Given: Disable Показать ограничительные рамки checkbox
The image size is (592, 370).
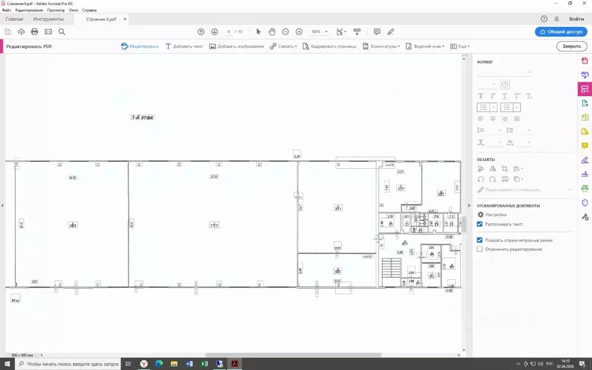Looking at the screenshot, I should pyautogui.click(x=479, y=240).
